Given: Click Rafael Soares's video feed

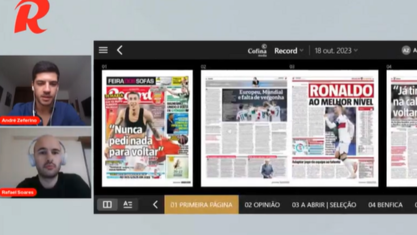Looking at the screenshot, I should pos(45,163).
